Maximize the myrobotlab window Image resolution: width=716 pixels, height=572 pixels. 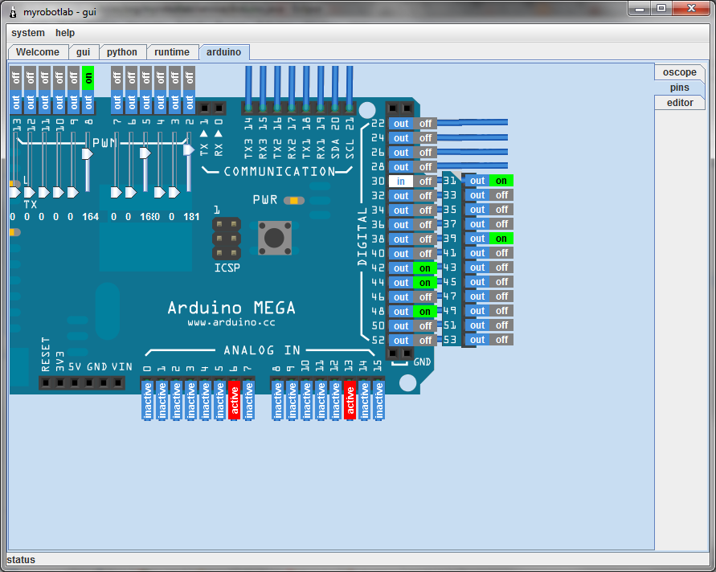click(x=661, y=9)
